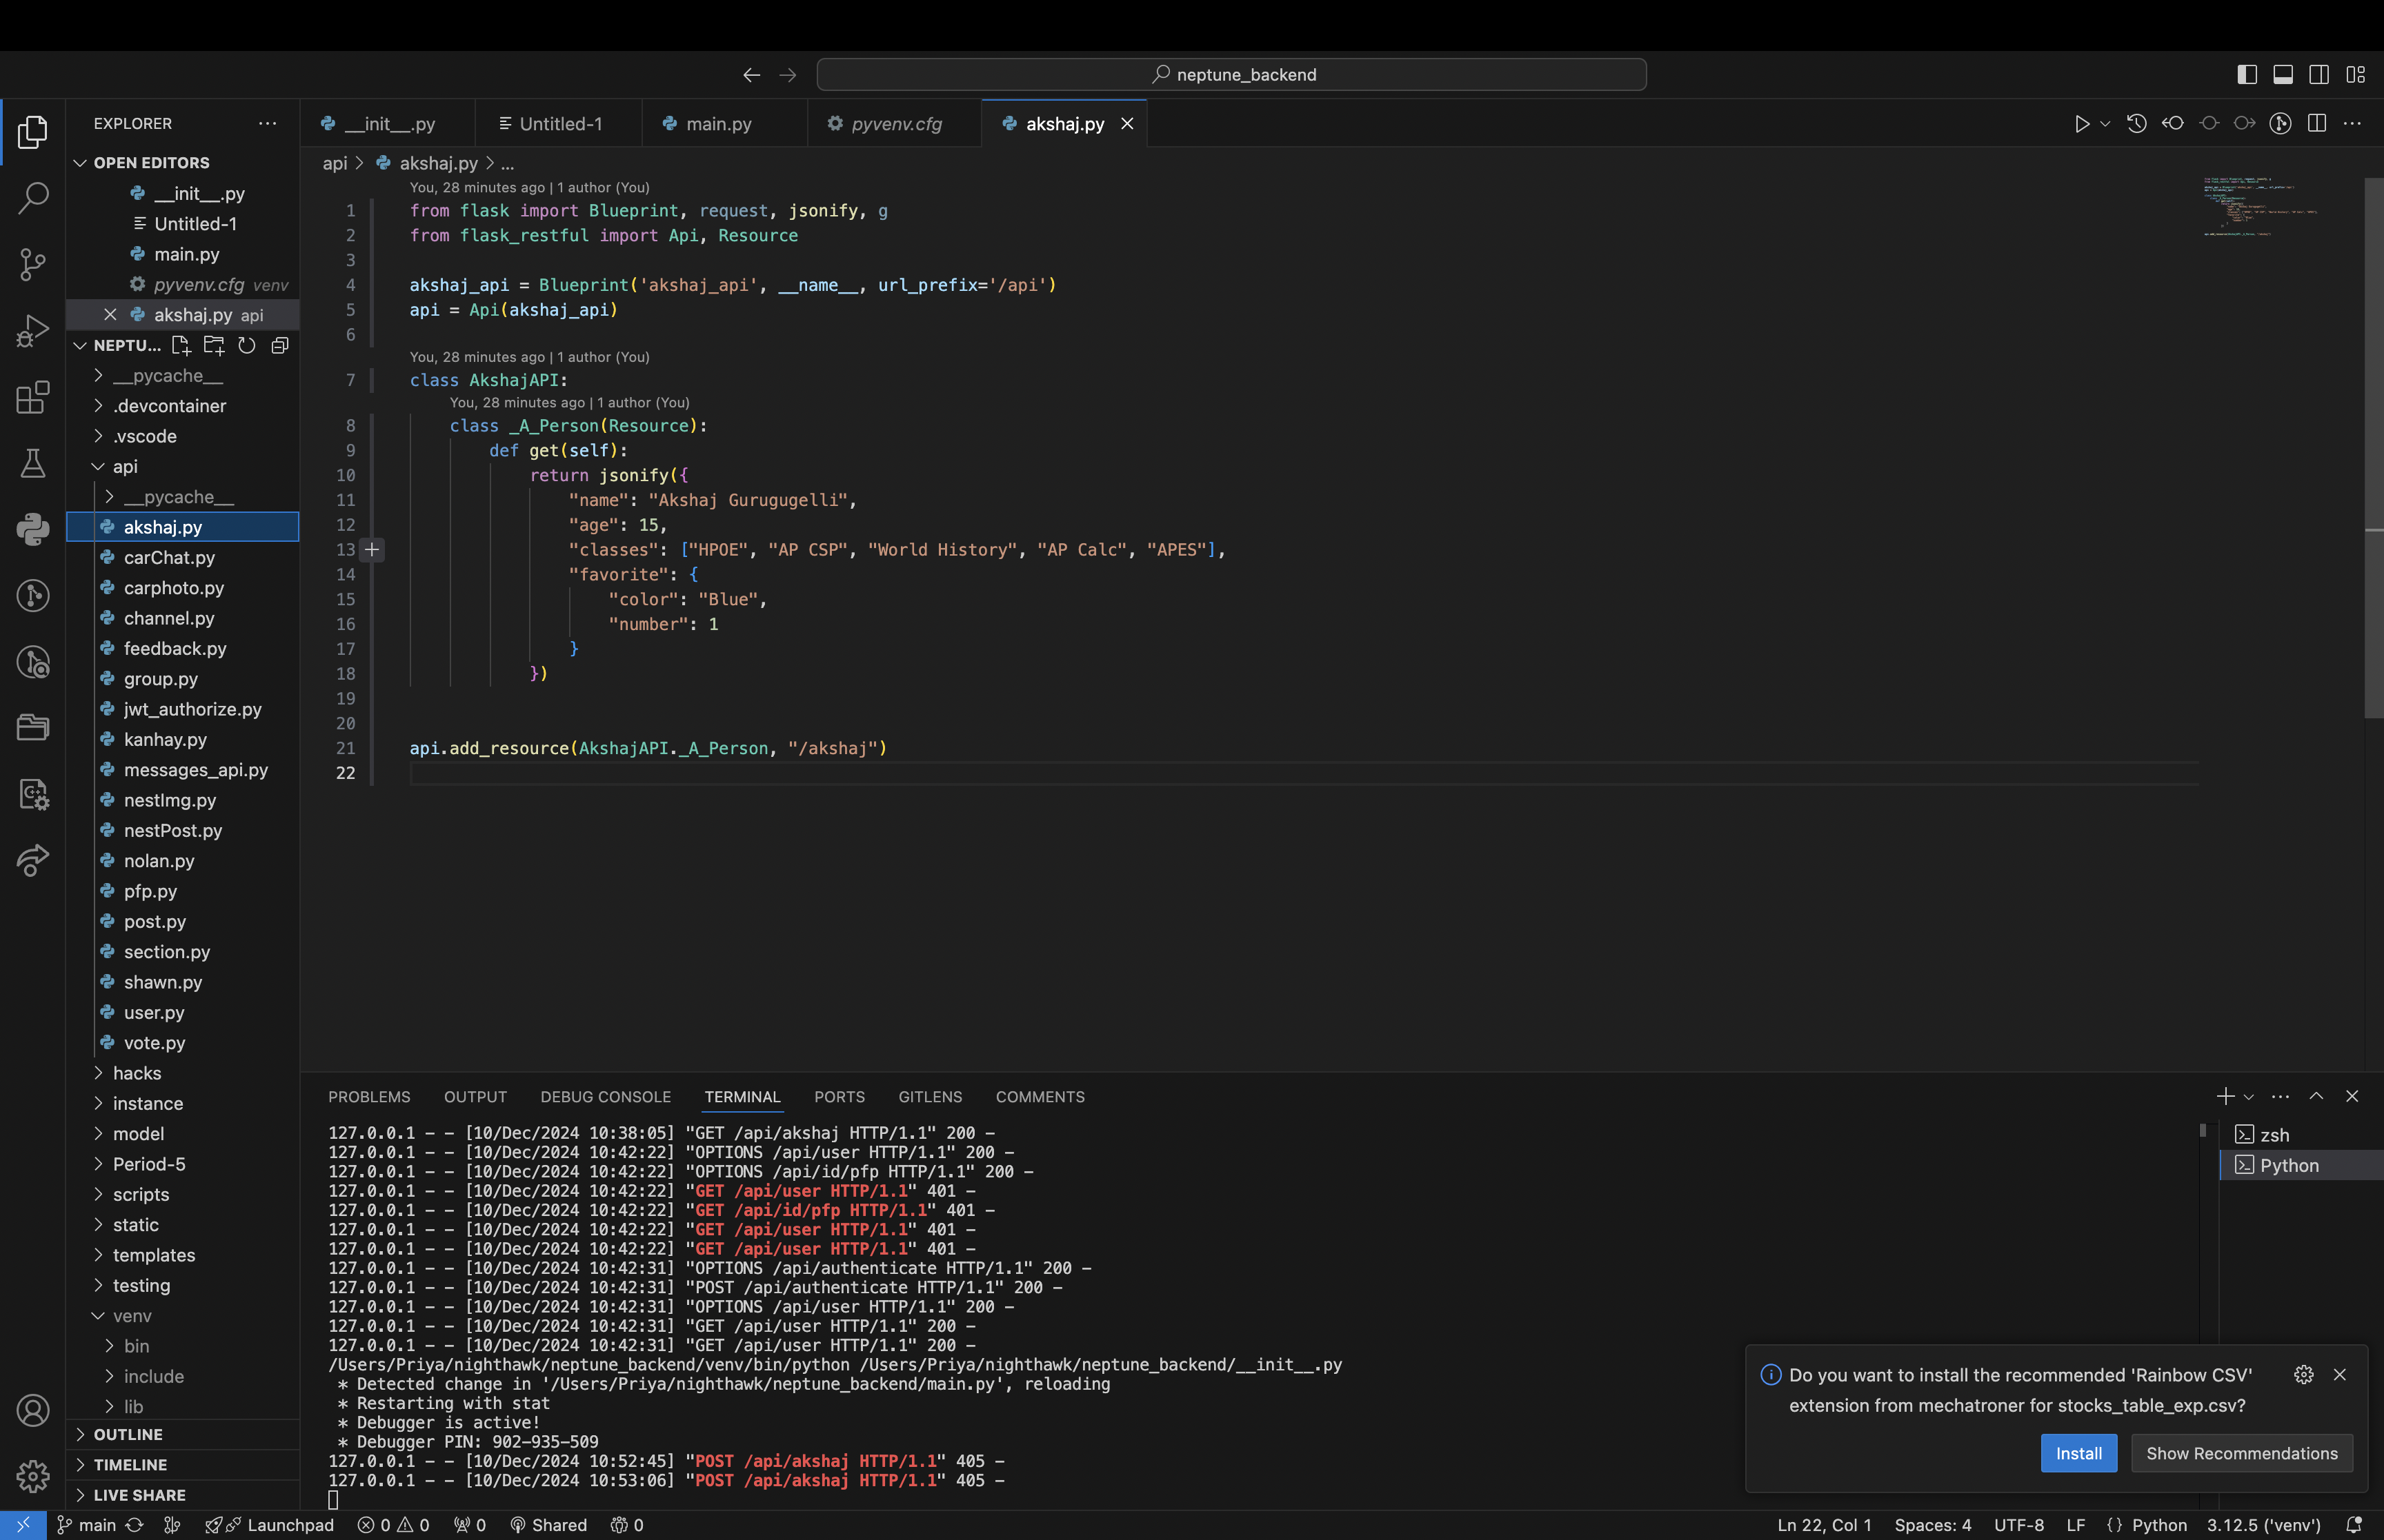Click the editor vertical scrollbar
The height and width of the screenshot is (1540, 2384).
pos(2373,447)
